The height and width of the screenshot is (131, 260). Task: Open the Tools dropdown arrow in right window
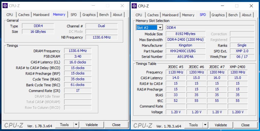205,125
